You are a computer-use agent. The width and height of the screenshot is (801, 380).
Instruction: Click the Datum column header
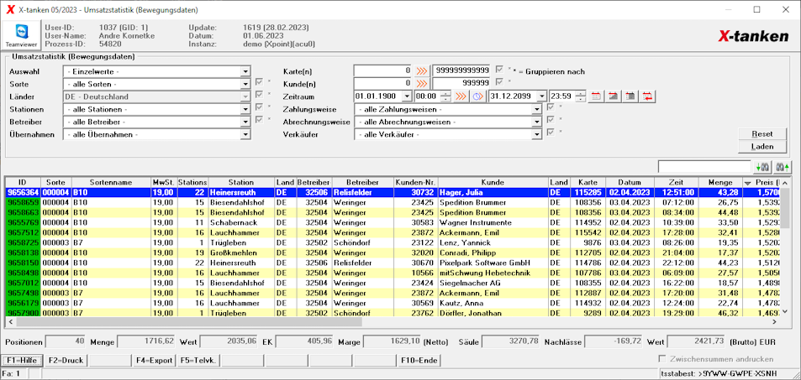[629, 183]
